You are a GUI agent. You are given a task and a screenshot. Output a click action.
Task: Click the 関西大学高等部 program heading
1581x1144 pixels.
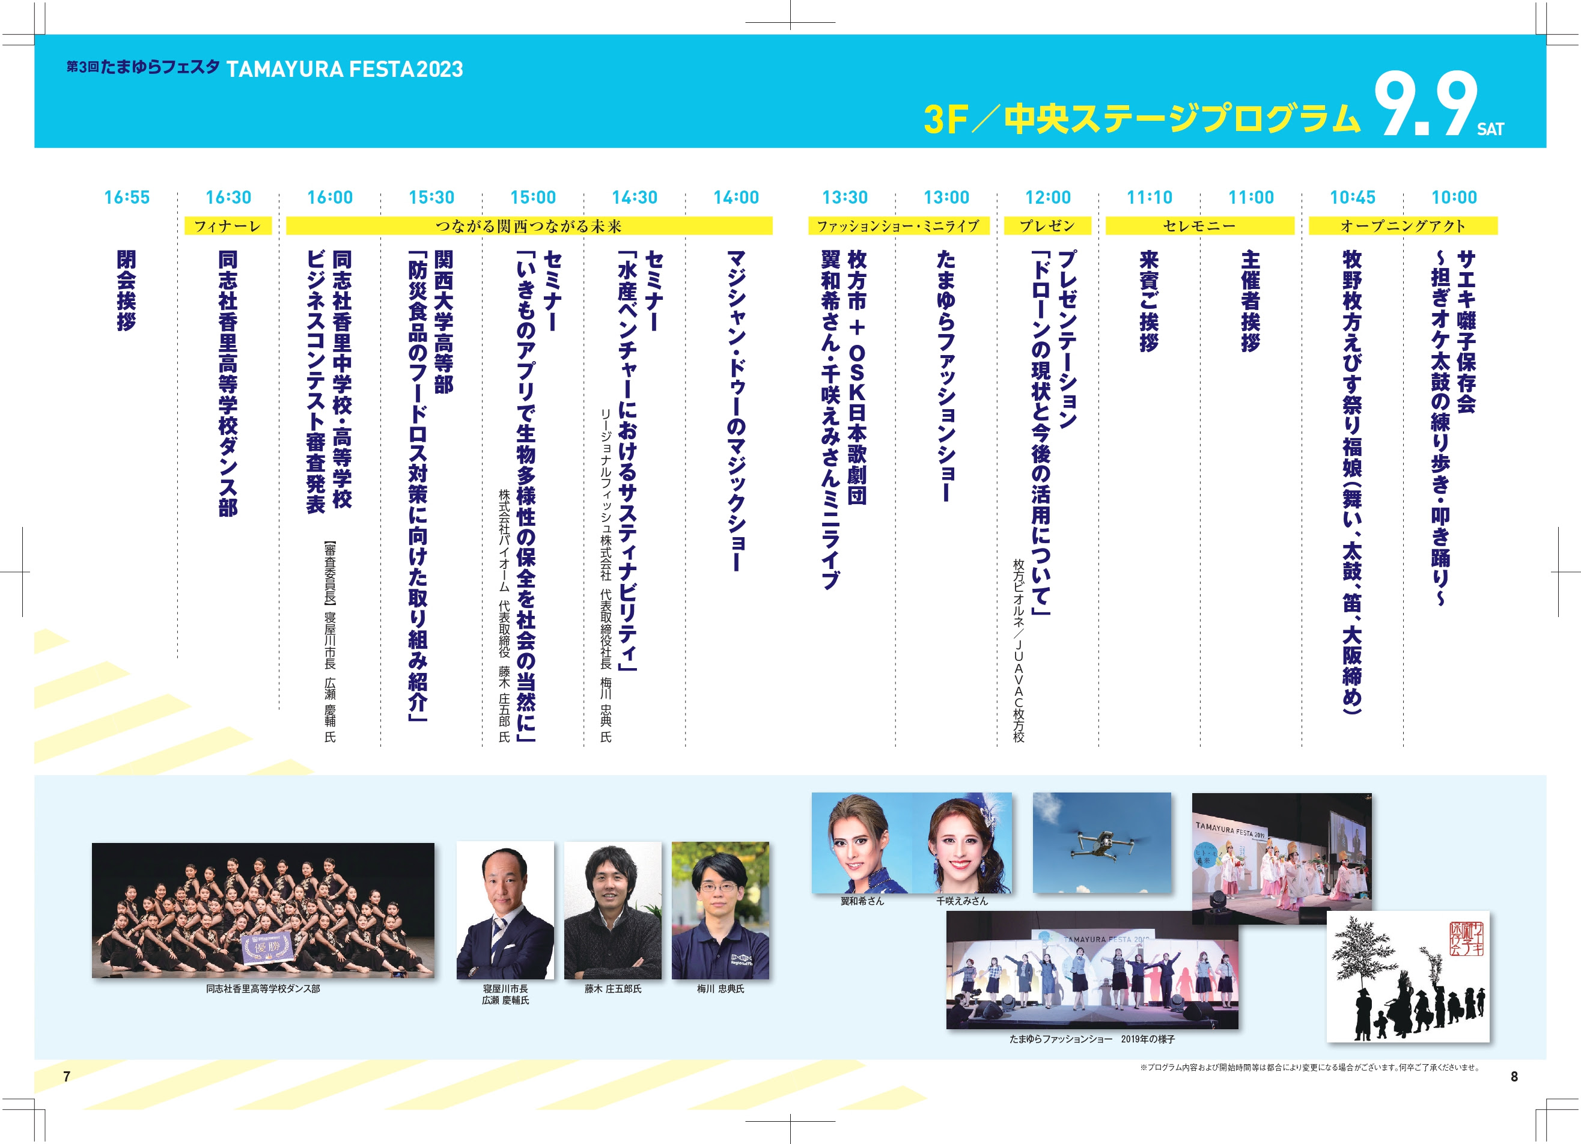pyautogui.click(x=443, y=322)
